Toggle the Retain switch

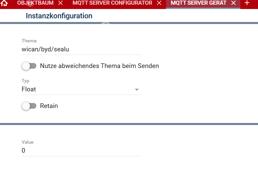[29, 106]
